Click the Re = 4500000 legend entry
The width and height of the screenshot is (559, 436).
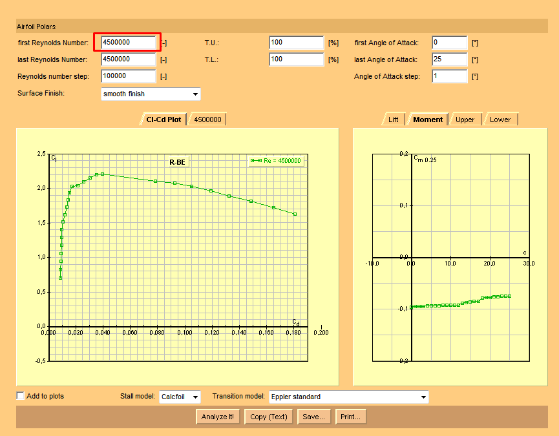277,161
